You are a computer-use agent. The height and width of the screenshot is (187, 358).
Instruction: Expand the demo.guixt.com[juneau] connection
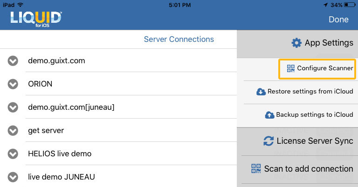[x=13, y=107]
